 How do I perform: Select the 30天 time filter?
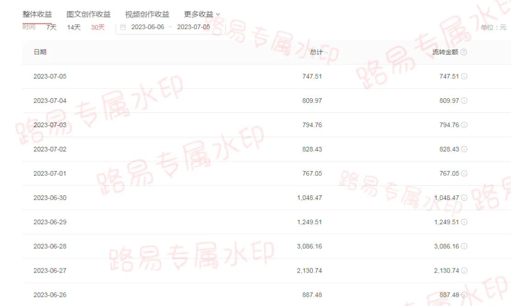97,27
